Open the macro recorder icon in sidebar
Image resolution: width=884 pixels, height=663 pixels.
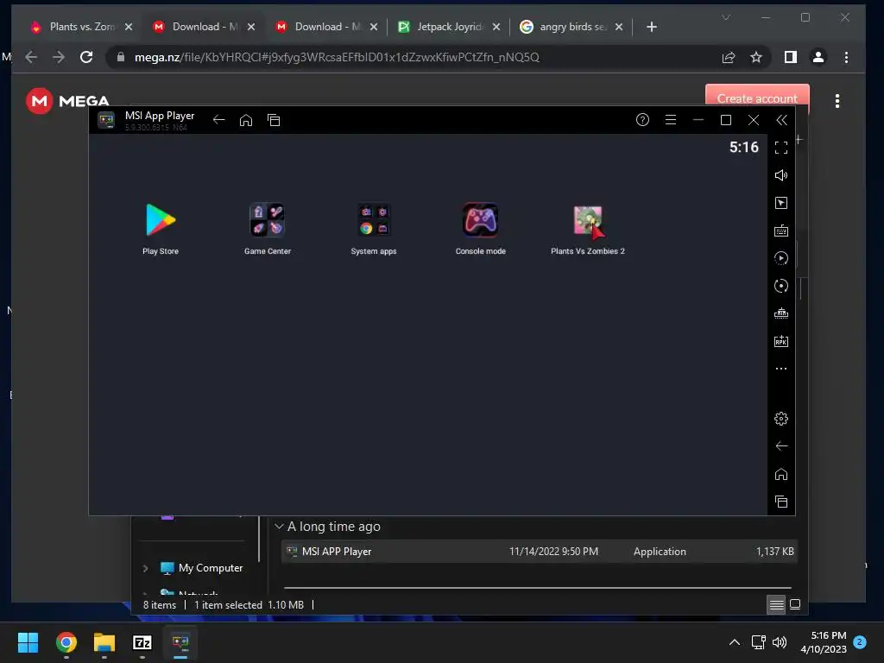[780, 258]
